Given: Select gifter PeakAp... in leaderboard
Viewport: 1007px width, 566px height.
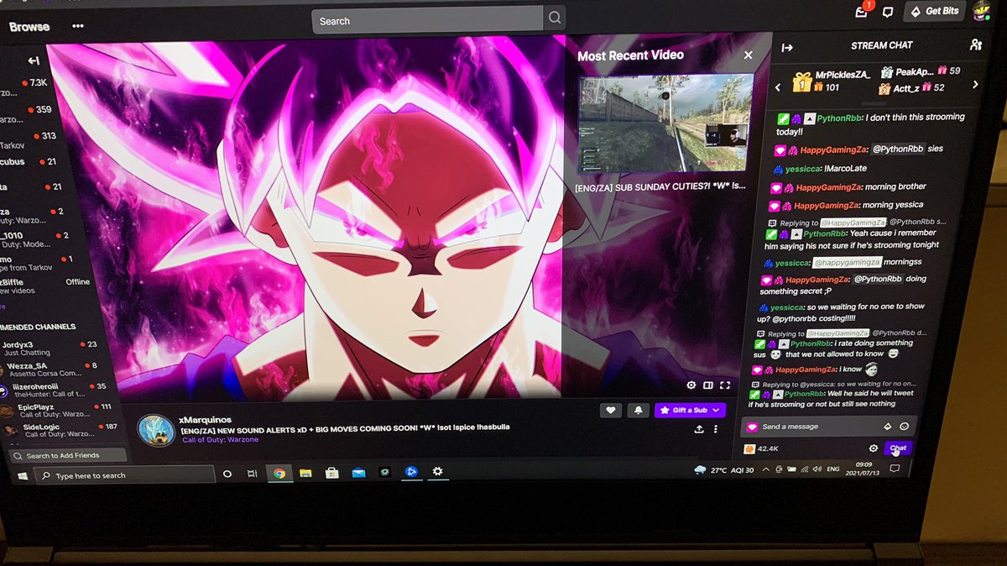Looking at the screenshot, I should (920, 72).
